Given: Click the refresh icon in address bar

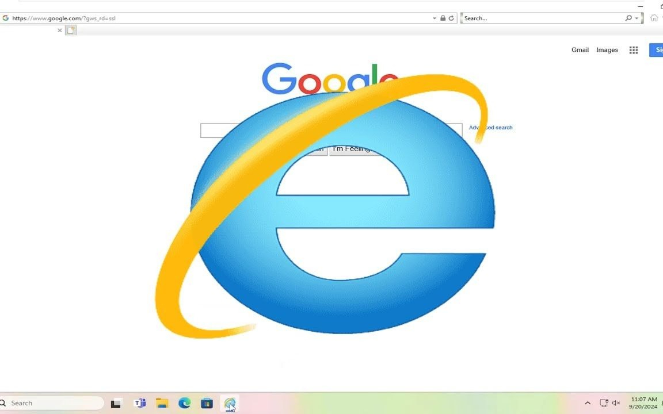Looking at the screenshot, I should coord(451,18).
